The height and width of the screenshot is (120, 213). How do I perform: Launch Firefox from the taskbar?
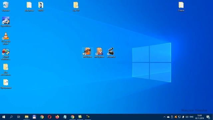click(x=57, y=117)
